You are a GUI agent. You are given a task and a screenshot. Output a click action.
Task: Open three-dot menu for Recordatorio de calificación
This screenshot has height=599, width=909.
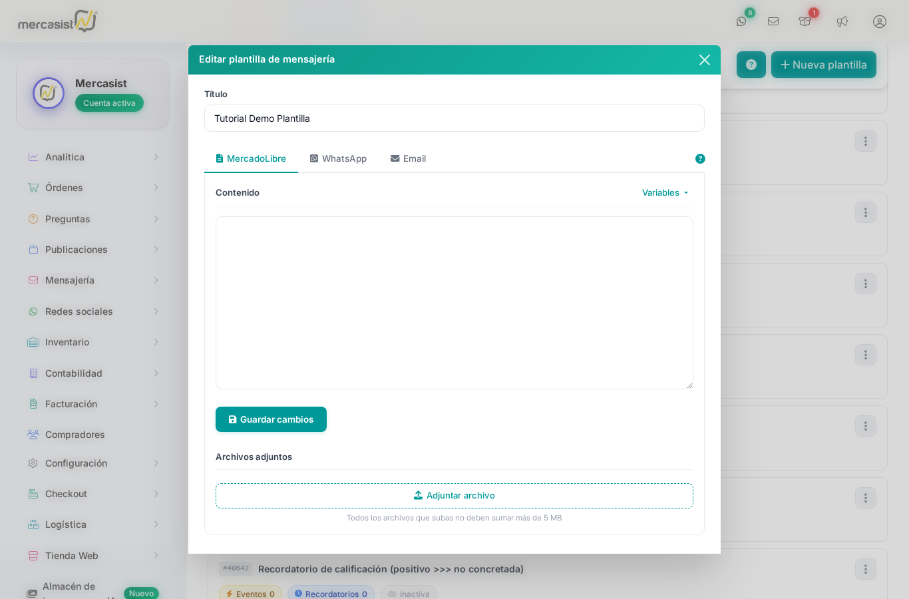865,569
